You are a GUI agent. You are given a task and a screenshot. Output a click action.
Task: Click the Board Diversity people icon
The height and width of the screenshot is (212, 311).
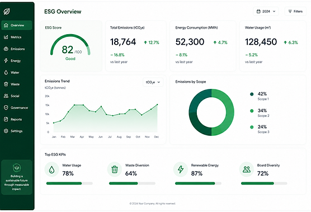[247, 169]
